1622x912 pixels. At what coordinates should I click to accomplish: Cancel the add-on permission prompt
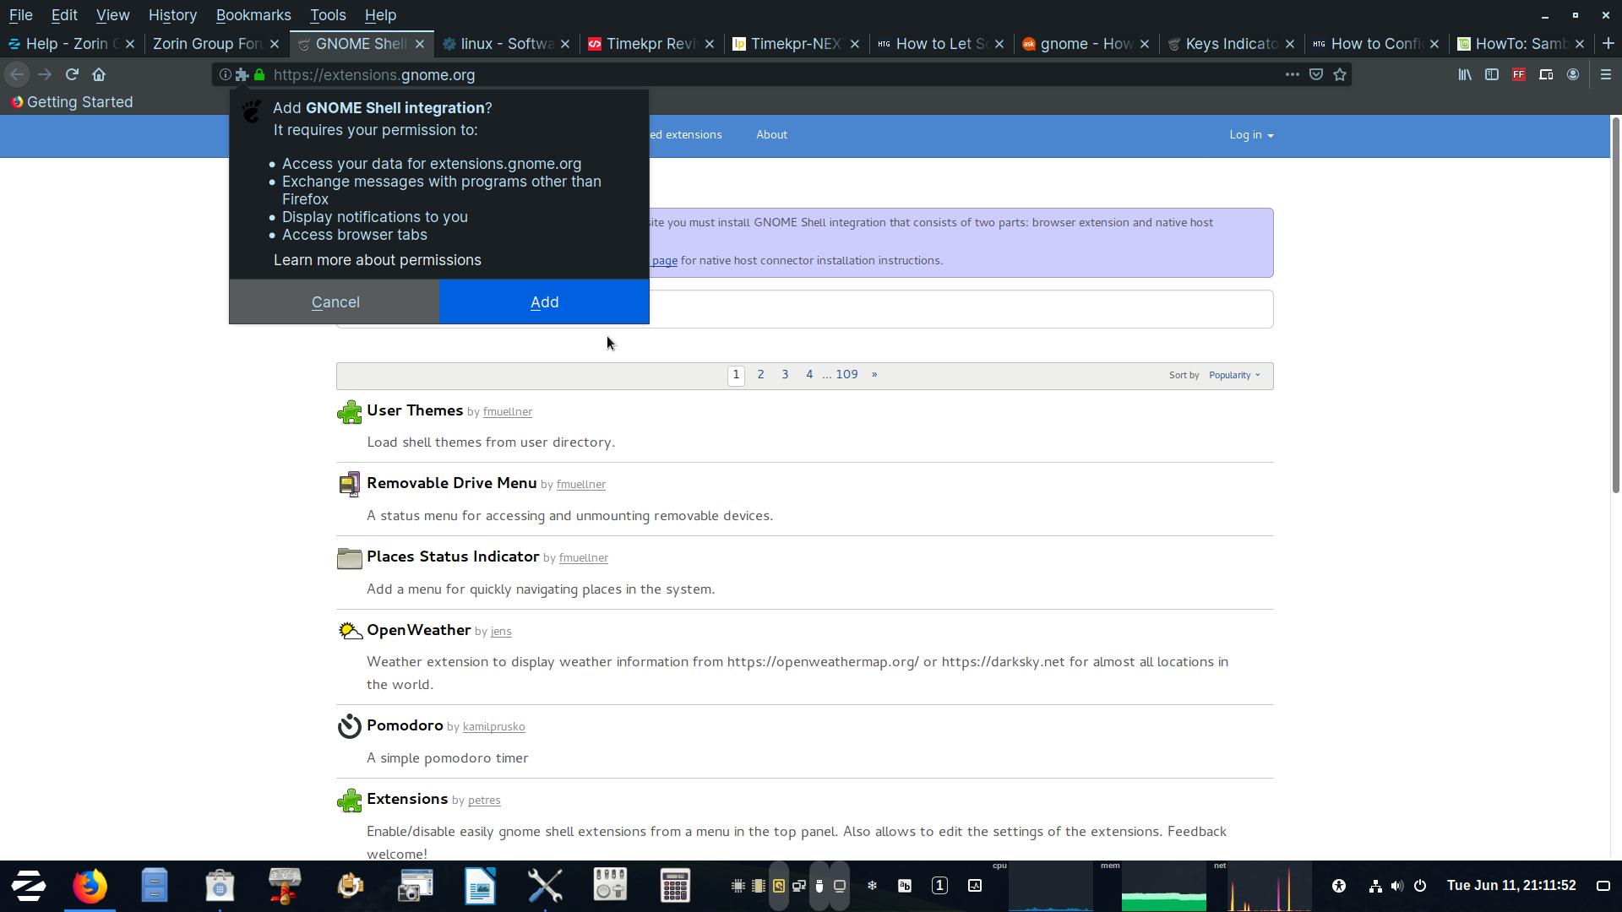click(x=335, y=302)
